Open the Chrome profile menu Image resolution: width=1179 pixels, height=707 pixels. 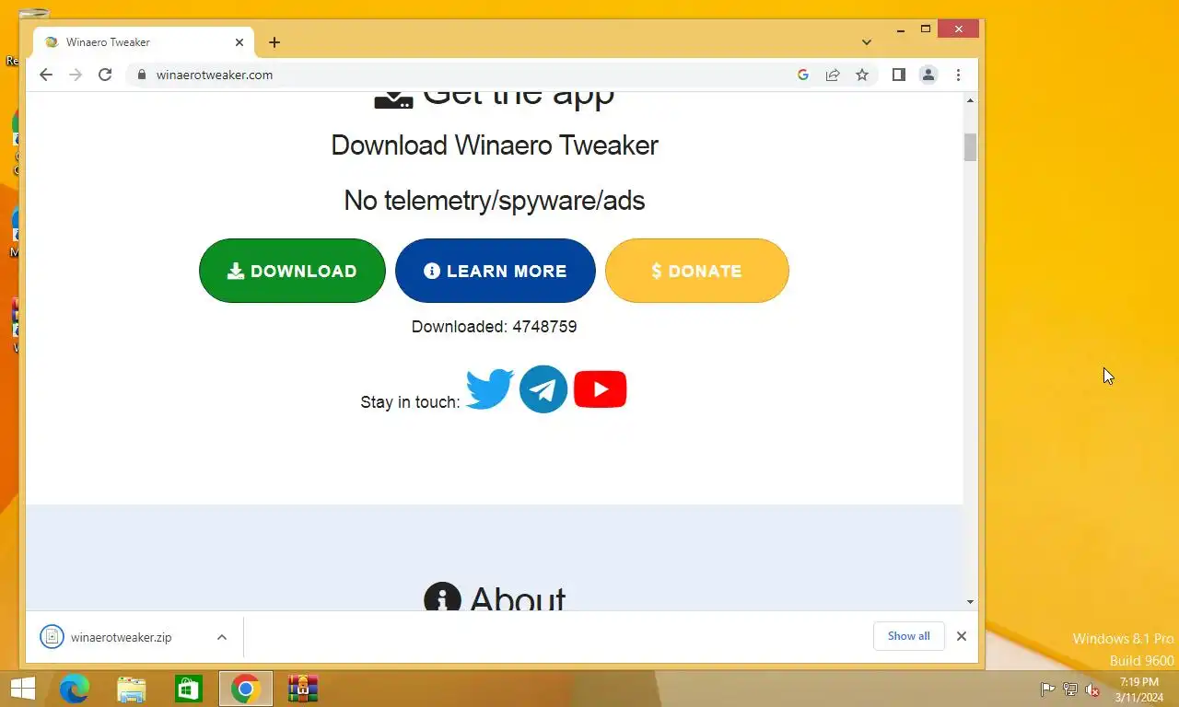tap(928, 75)
